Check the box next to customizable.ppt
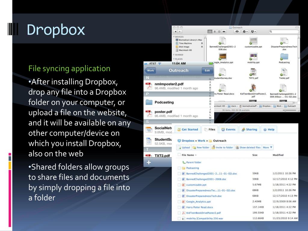308x231 pixels. point(179,185)
